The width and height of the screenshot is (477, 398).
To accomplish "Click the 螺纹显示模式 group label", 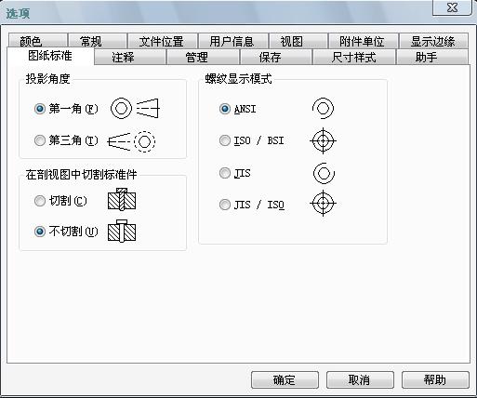I will pos(238,79).
